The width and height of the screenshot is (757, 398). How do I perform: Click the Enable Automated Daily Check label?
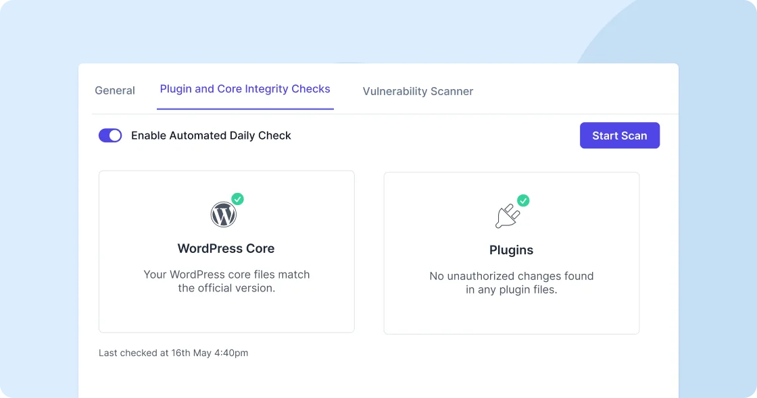tap(211, 135)
